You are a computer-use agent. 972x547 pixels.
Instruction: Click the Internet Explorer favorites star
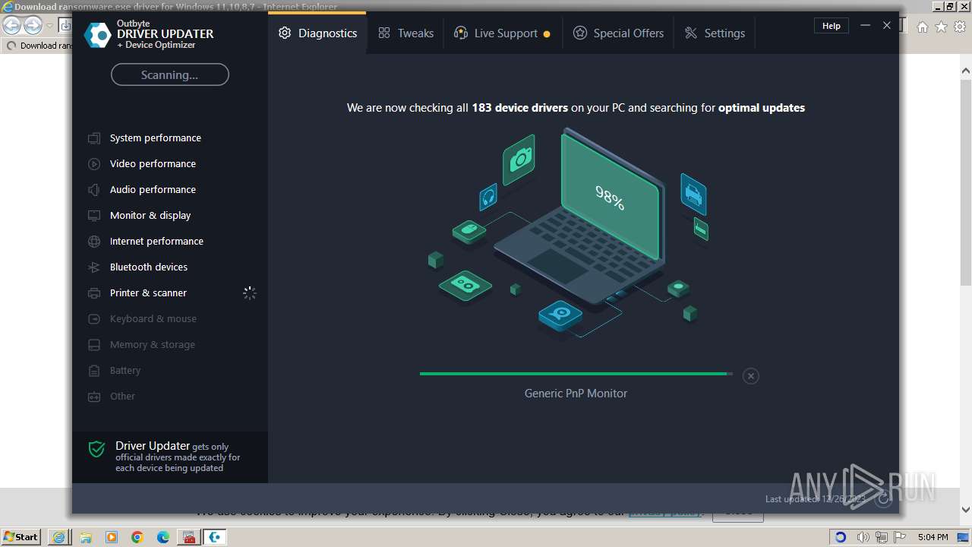tap(941, 27)
